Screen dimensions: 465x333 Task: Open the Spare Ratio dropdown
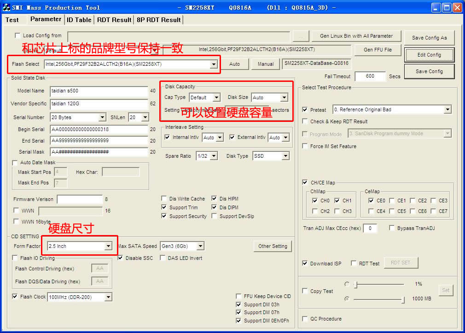pos(214,156)
